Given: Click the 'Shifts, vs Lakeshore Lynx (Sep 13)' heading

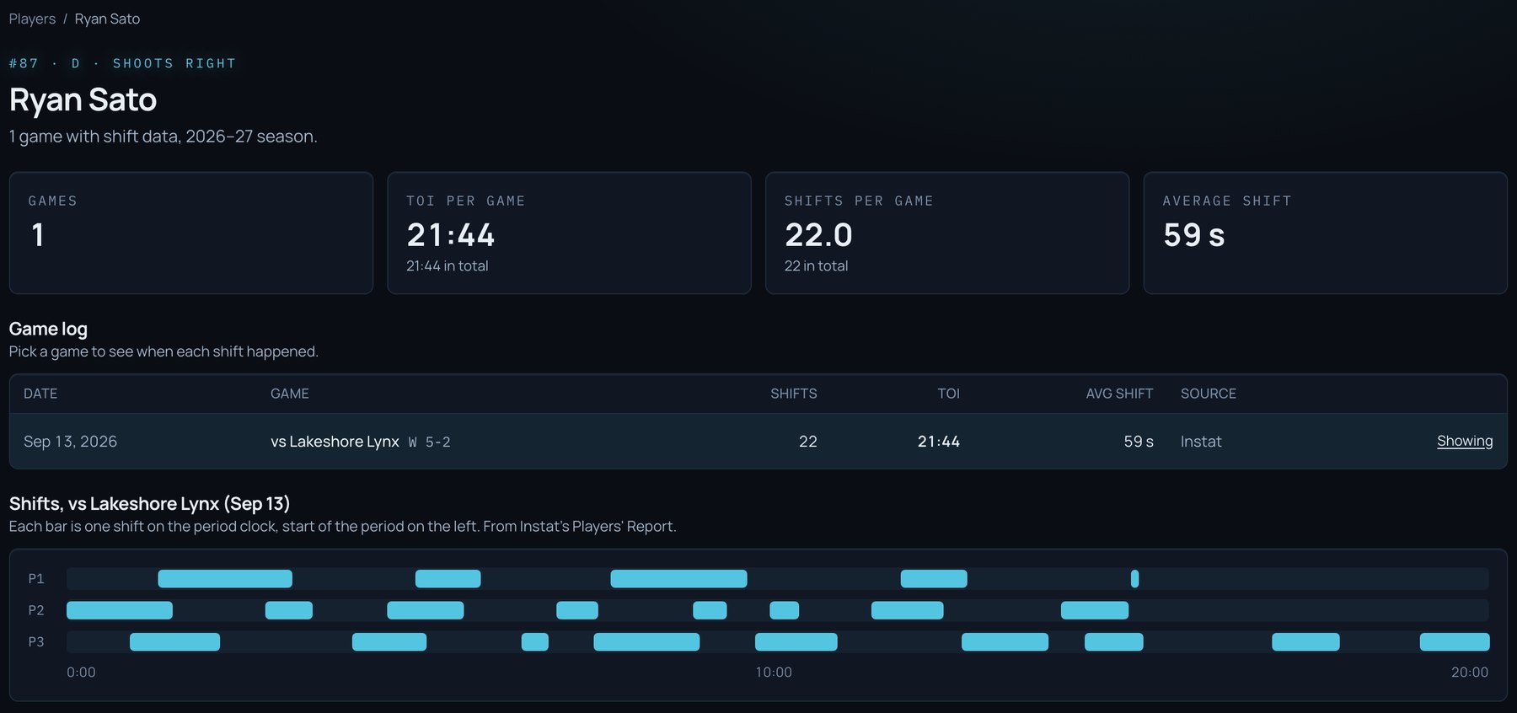Looking at the screenshot, I should pyautogui.click(x=149, y=503).
